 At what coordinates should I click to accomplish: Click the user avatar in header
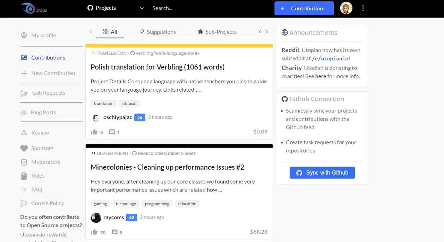tap(346, 8)
